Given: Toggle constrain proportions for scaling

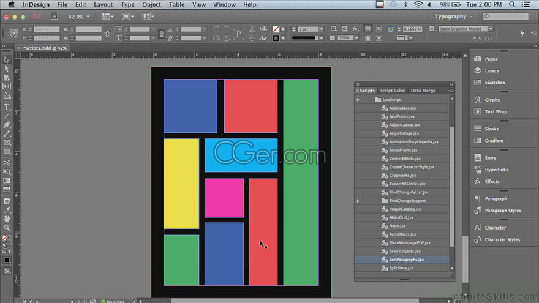Looking at the screenshot, I should [x=162, y=34].
